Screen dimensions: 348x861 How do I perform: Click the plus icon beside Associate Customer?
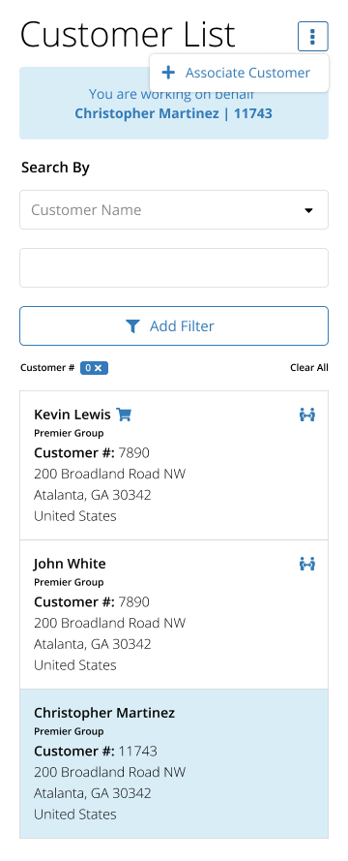168,73
